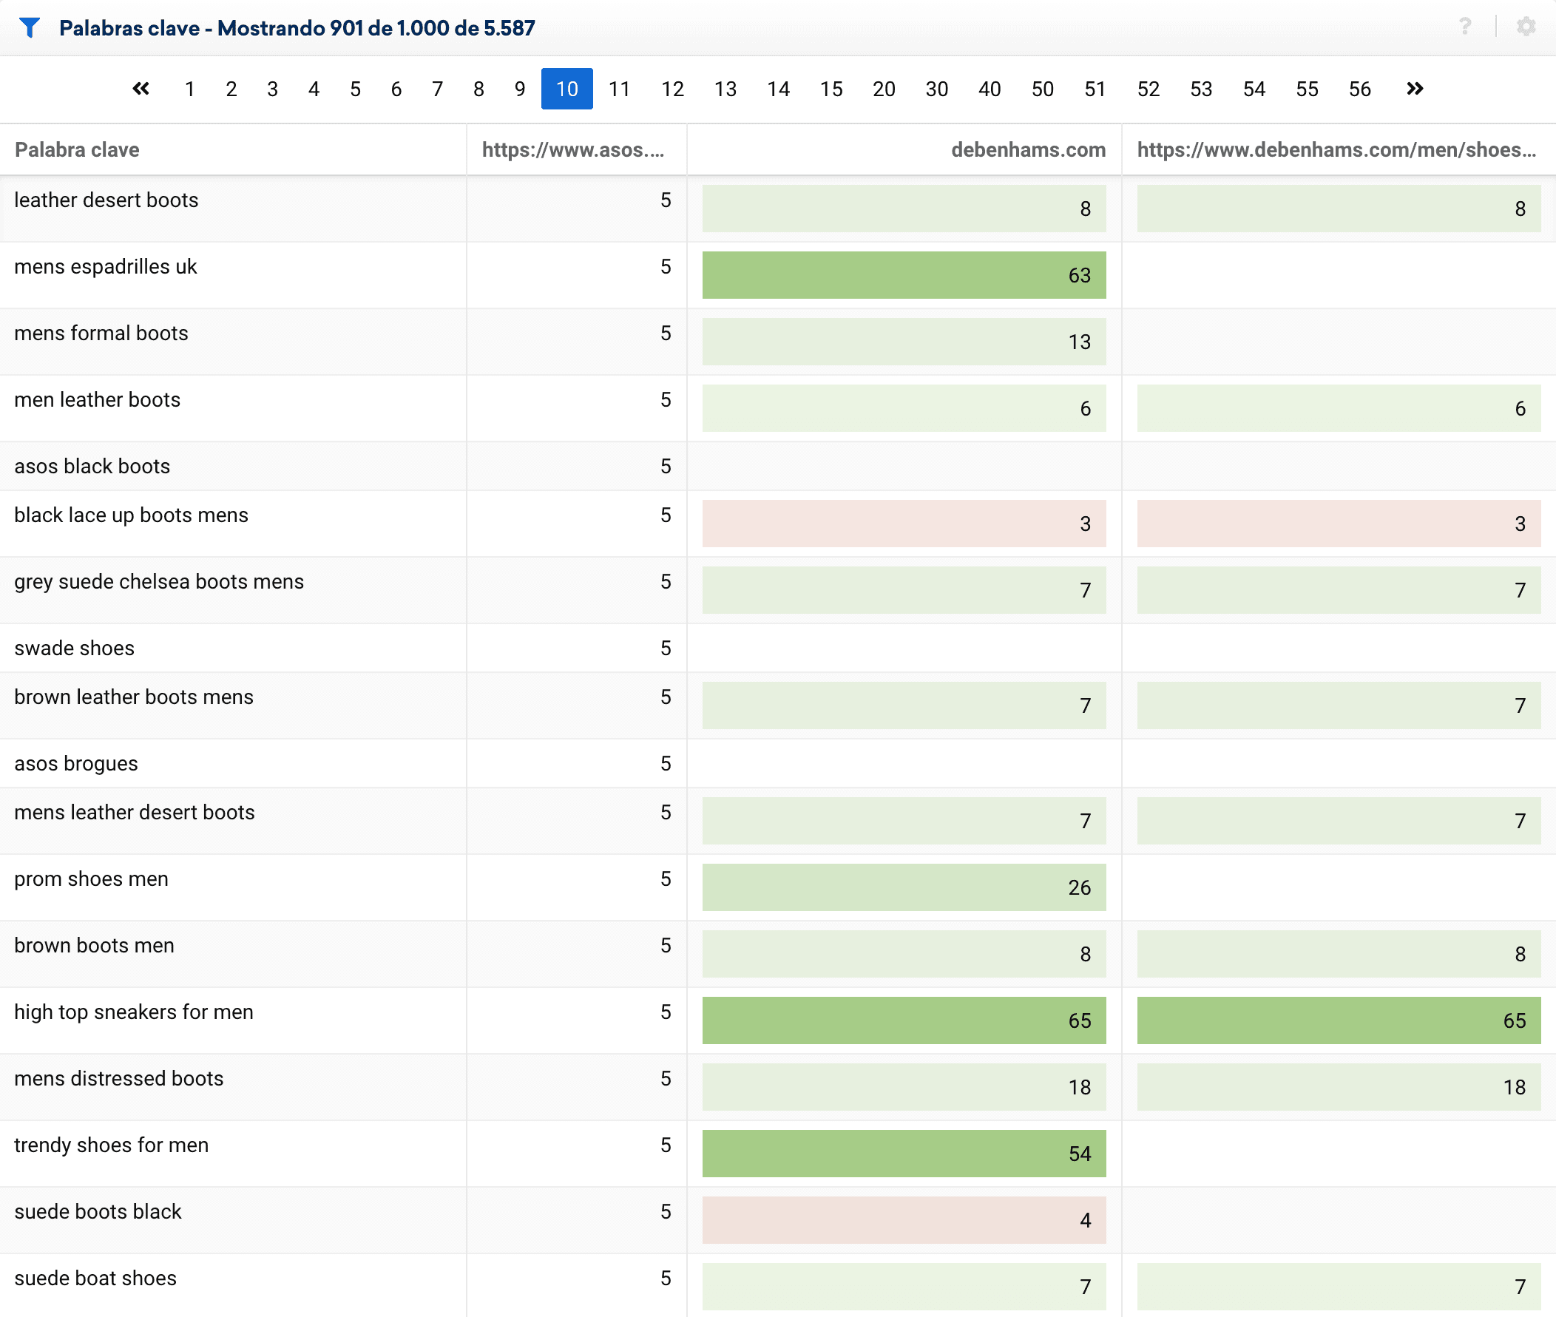
Task: Select keyword 'mens espadrilles uk'
Action: pyautogui.click(x=105, y=266)
